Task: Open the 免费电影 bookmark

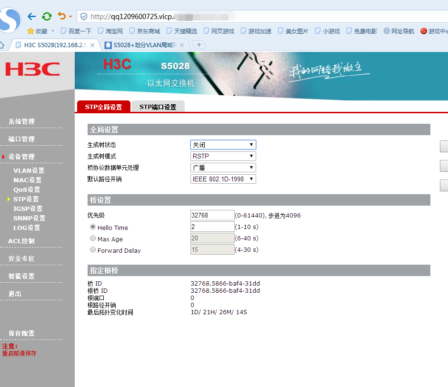Action: (x=362, y=31)
